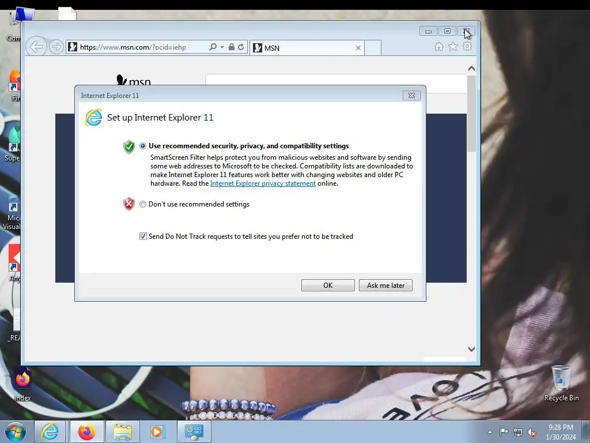Click the scroll down arrow of page
590x443 pixels.
[471, 349]
